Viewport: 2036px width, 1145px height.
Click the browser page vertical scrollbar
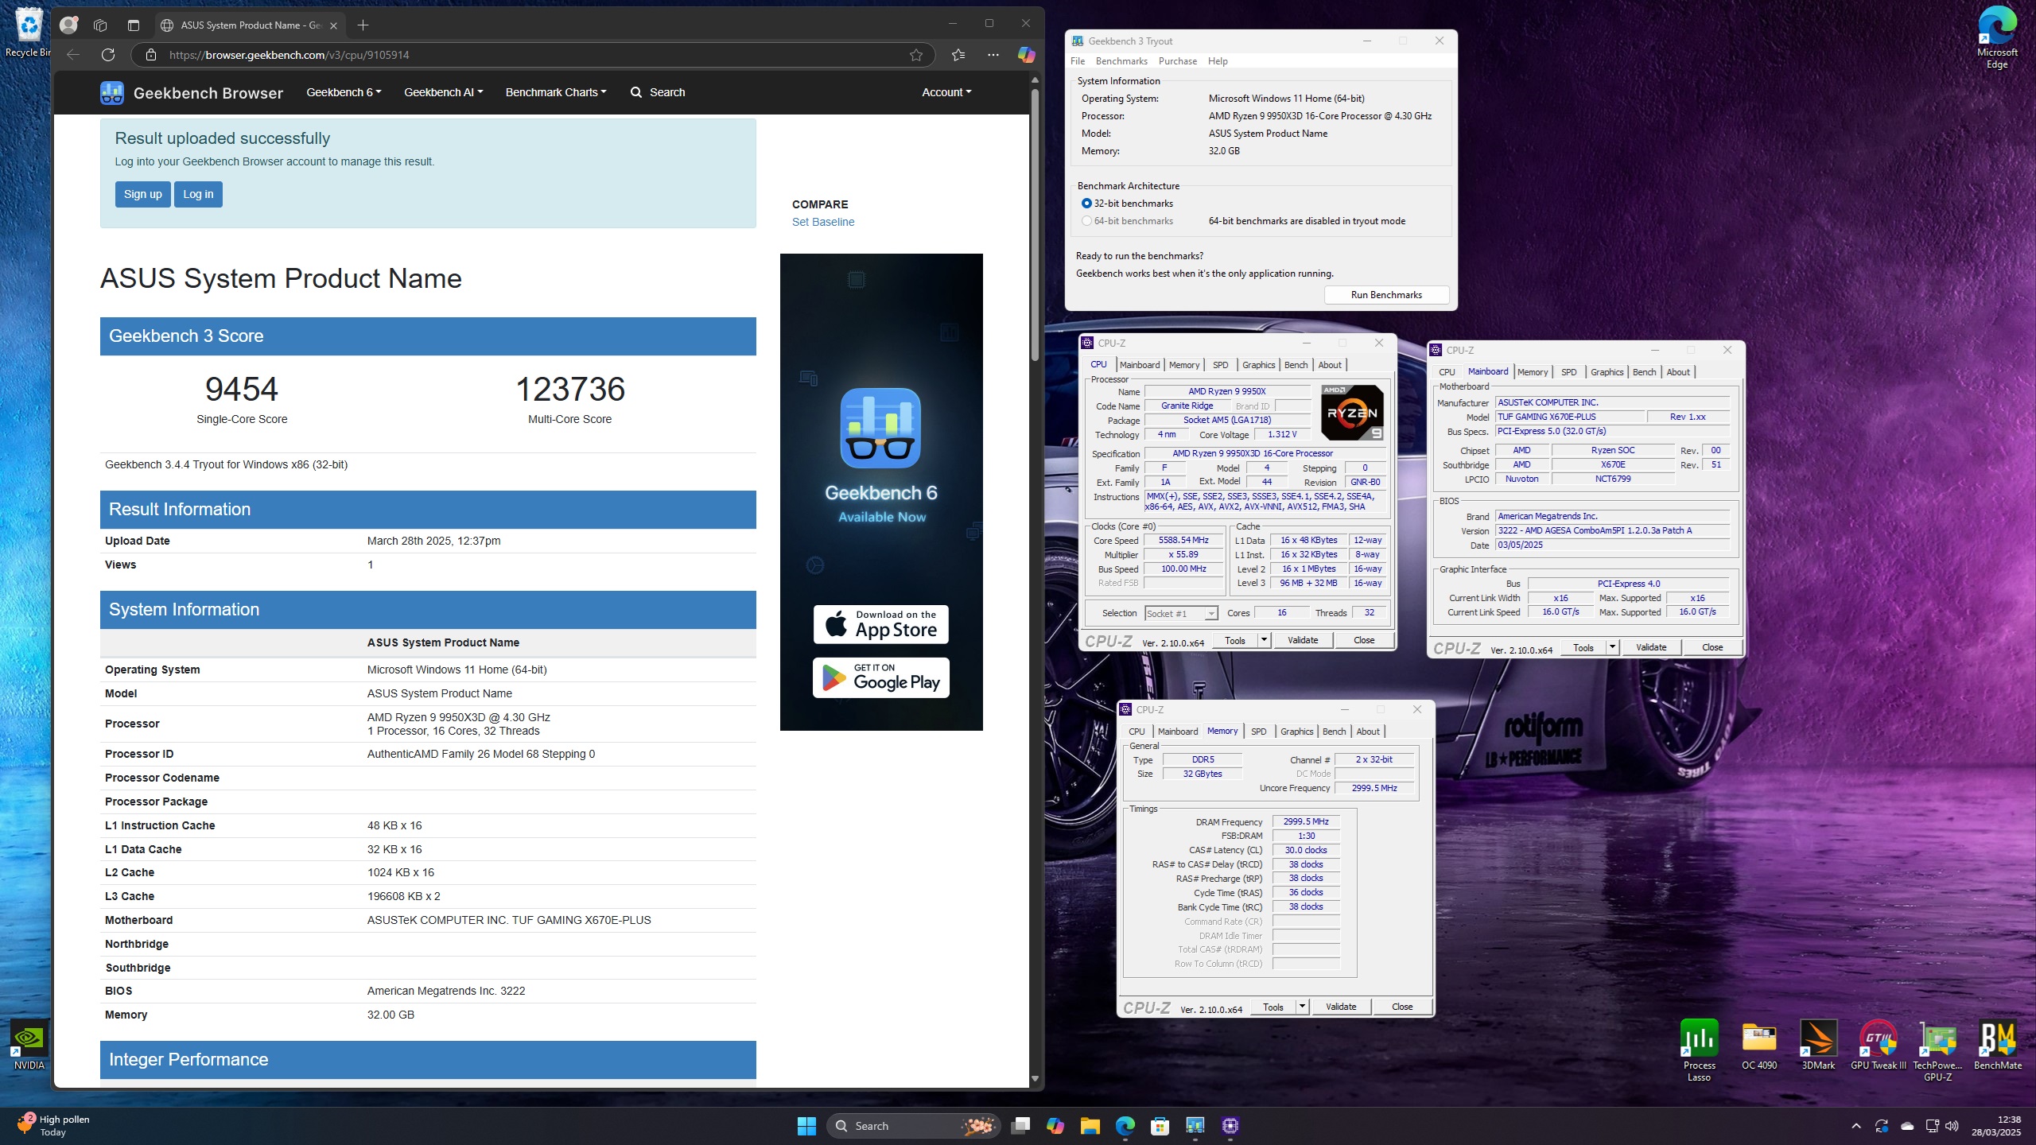[1035, 224]
